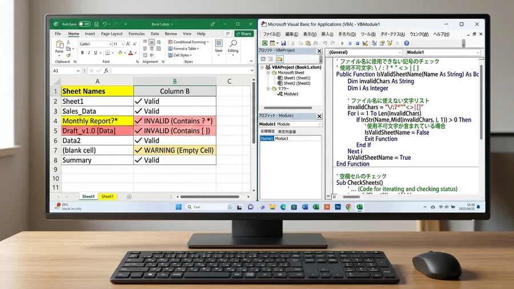Switch to the Page Layout tab

click(111, 34)
